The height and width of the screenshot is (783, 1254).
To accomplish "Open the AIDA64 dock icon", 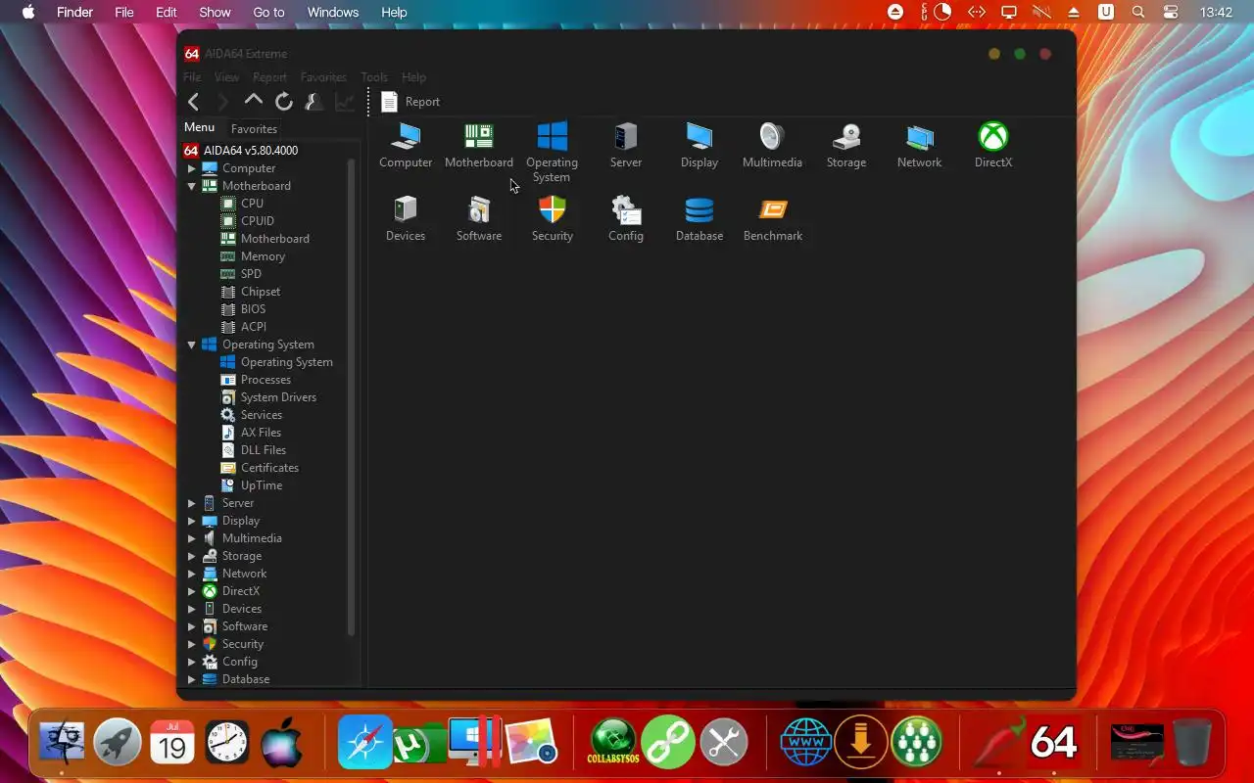I will click(1054, 742).
